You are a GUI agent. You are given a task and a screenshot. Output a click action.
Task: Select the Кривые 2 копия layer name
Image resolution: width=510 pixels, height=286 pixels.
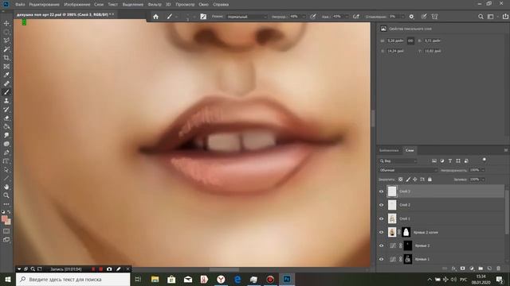tap(426, 233)
